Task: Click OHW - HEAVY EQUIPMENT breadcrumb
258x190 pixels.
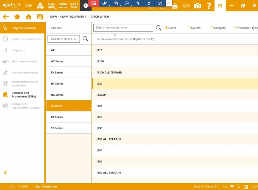Action: coord(68,17)
